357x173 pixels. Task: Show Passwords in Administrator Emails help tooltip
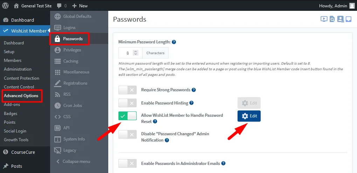[224, 164]
